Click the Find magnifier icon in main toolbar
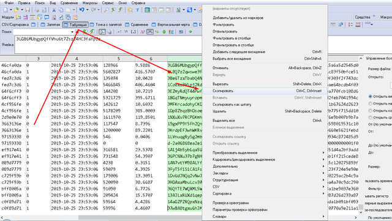392x221 pixels. click(106, 10)
